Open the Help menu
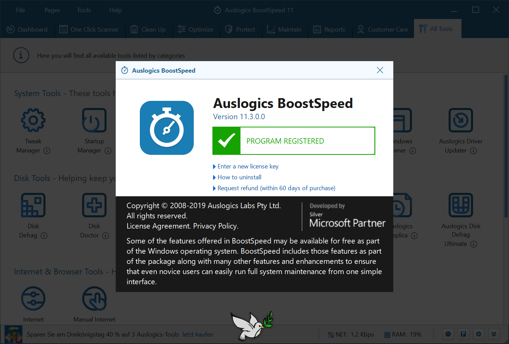The width and height of the screenshot is (509, 344). 115,10
